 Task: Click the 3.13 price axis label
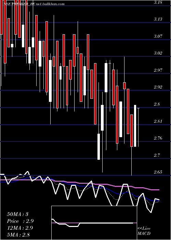[x=158, y=19]
